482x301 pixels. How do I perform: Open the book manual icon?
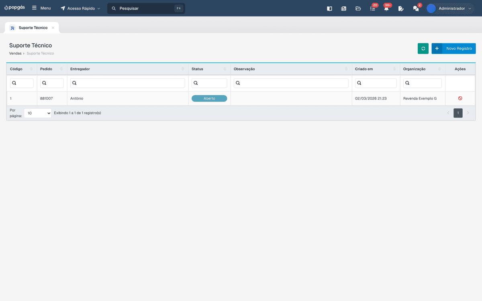329,8
